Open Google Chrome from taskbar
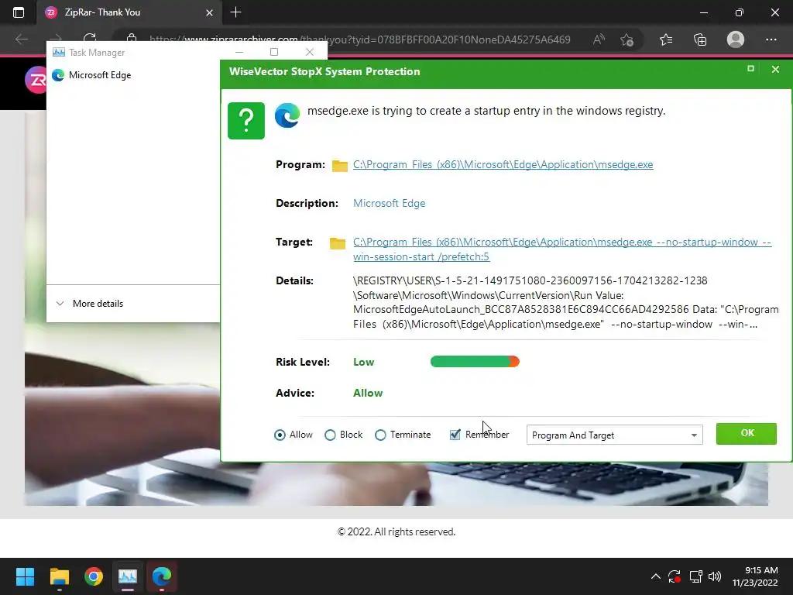Image resolution: width=793 pixels, height=595 pixels. (x=94, y=576)
